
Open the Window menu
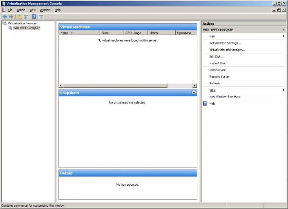click(x=45, y=10)
